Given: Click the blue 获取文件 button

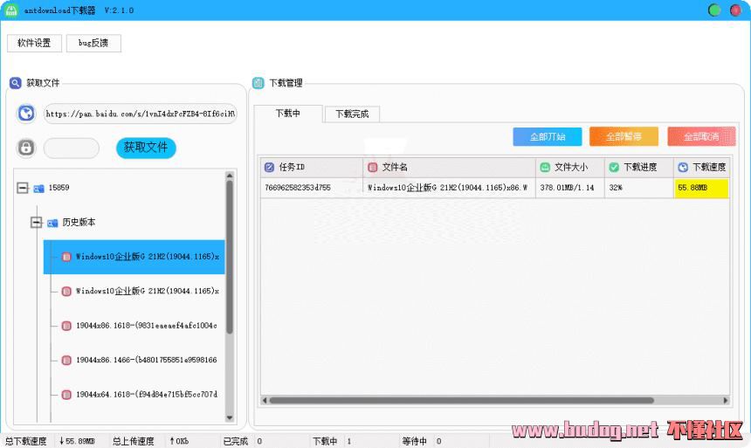Looking at the screenshot, I should point(146,148).
